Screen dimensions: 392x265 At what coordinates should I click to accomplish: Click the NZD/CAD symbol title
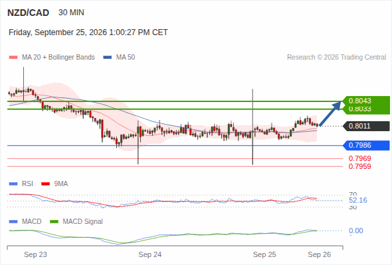(x=29, y=13)
